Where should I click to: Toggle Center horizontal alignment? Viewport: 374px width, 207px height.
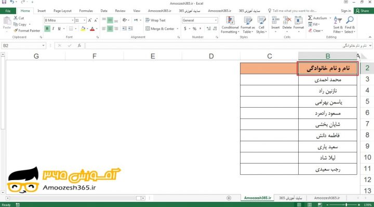tap(110, 29)
